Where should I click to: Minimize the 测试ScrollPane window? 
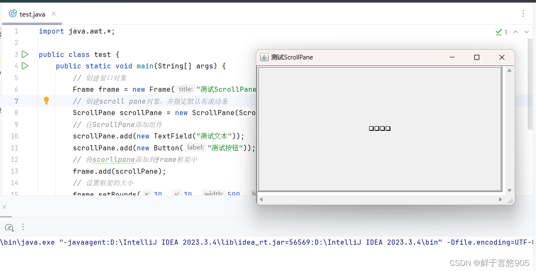(x=452, y=57)
